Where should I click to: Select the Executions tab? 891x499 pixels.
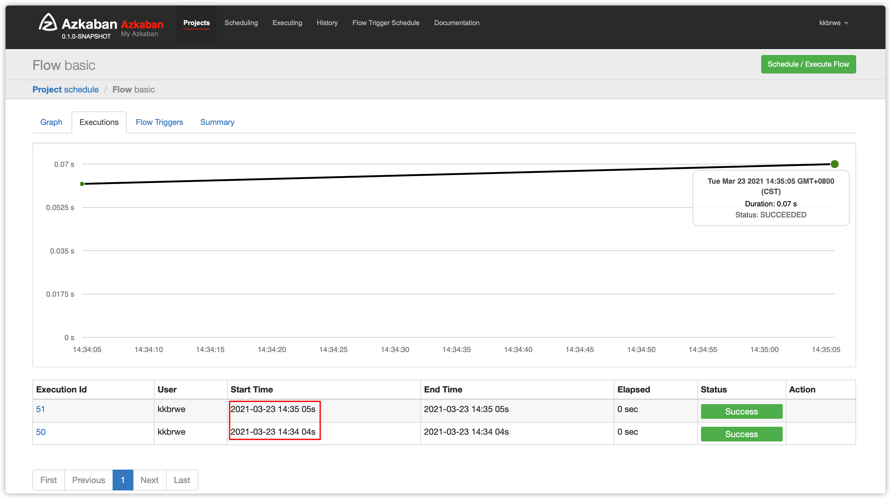99,122
